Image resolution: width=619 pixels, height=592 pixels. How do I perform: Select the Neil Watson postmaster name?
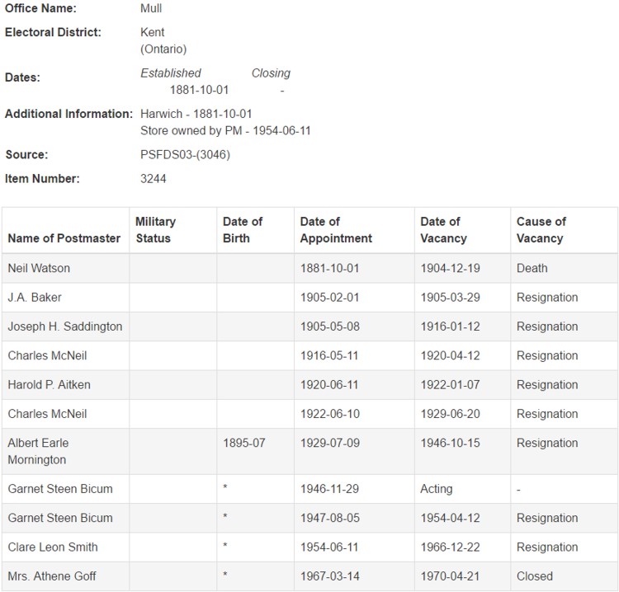coord(39,268)
